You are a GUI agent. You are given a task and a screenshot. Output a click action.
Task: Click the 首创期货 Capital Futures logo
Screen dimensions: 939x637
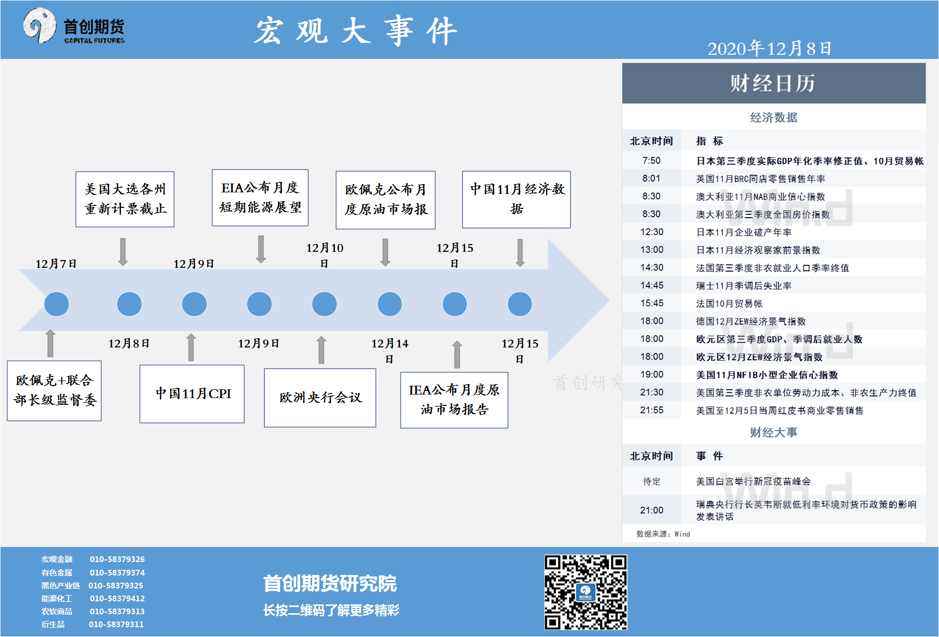[74, 26]
